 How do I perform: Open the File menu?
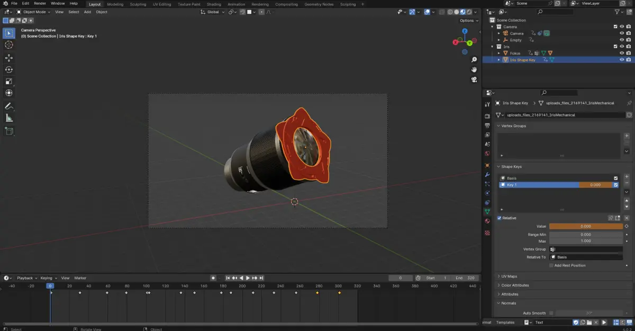(14, 3)
